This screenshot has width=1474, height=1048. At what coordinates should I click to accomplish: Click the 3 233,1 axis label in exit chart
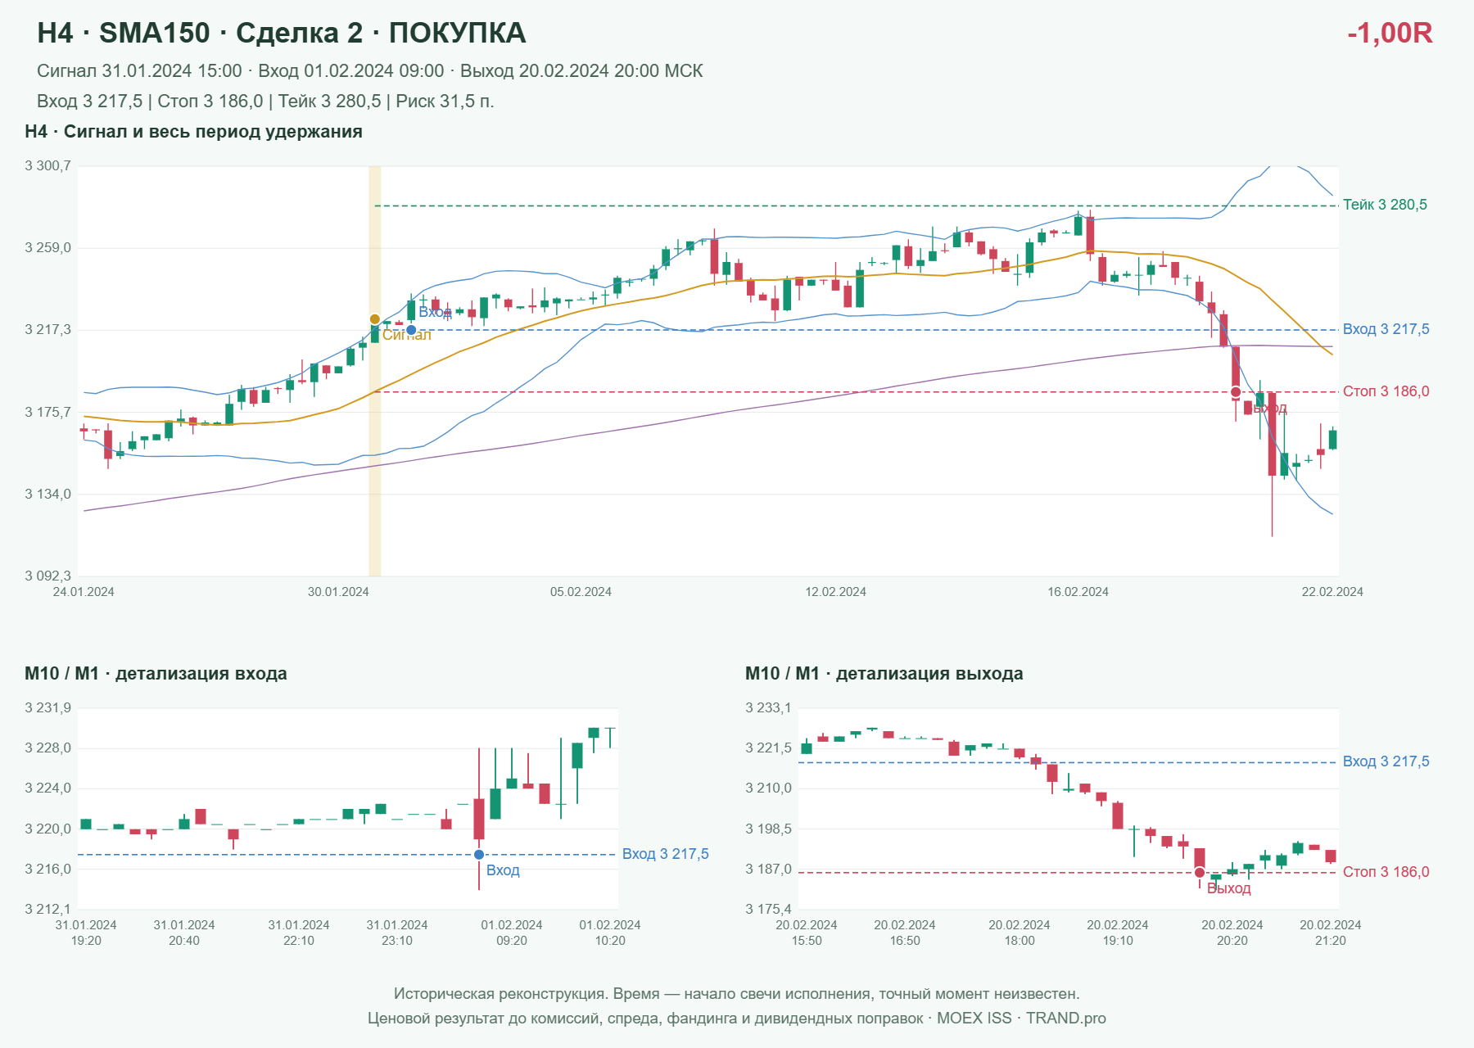(x=769, y=708)
